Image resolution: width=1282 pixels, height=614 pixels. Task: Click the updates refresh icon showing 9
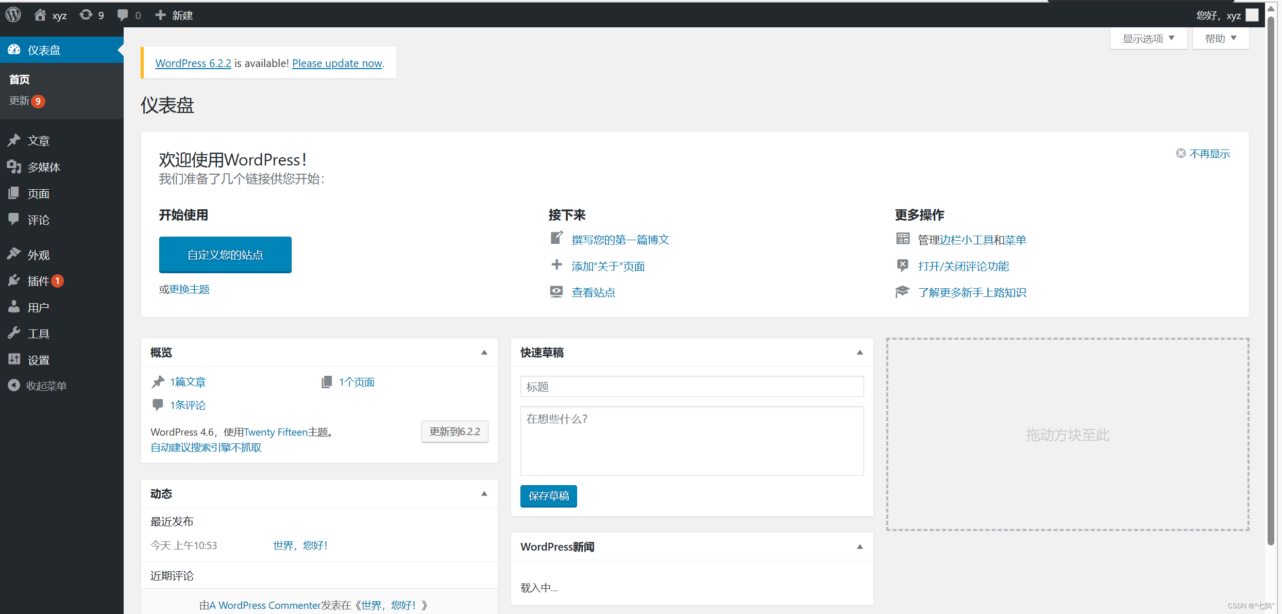tap(86, 14)
